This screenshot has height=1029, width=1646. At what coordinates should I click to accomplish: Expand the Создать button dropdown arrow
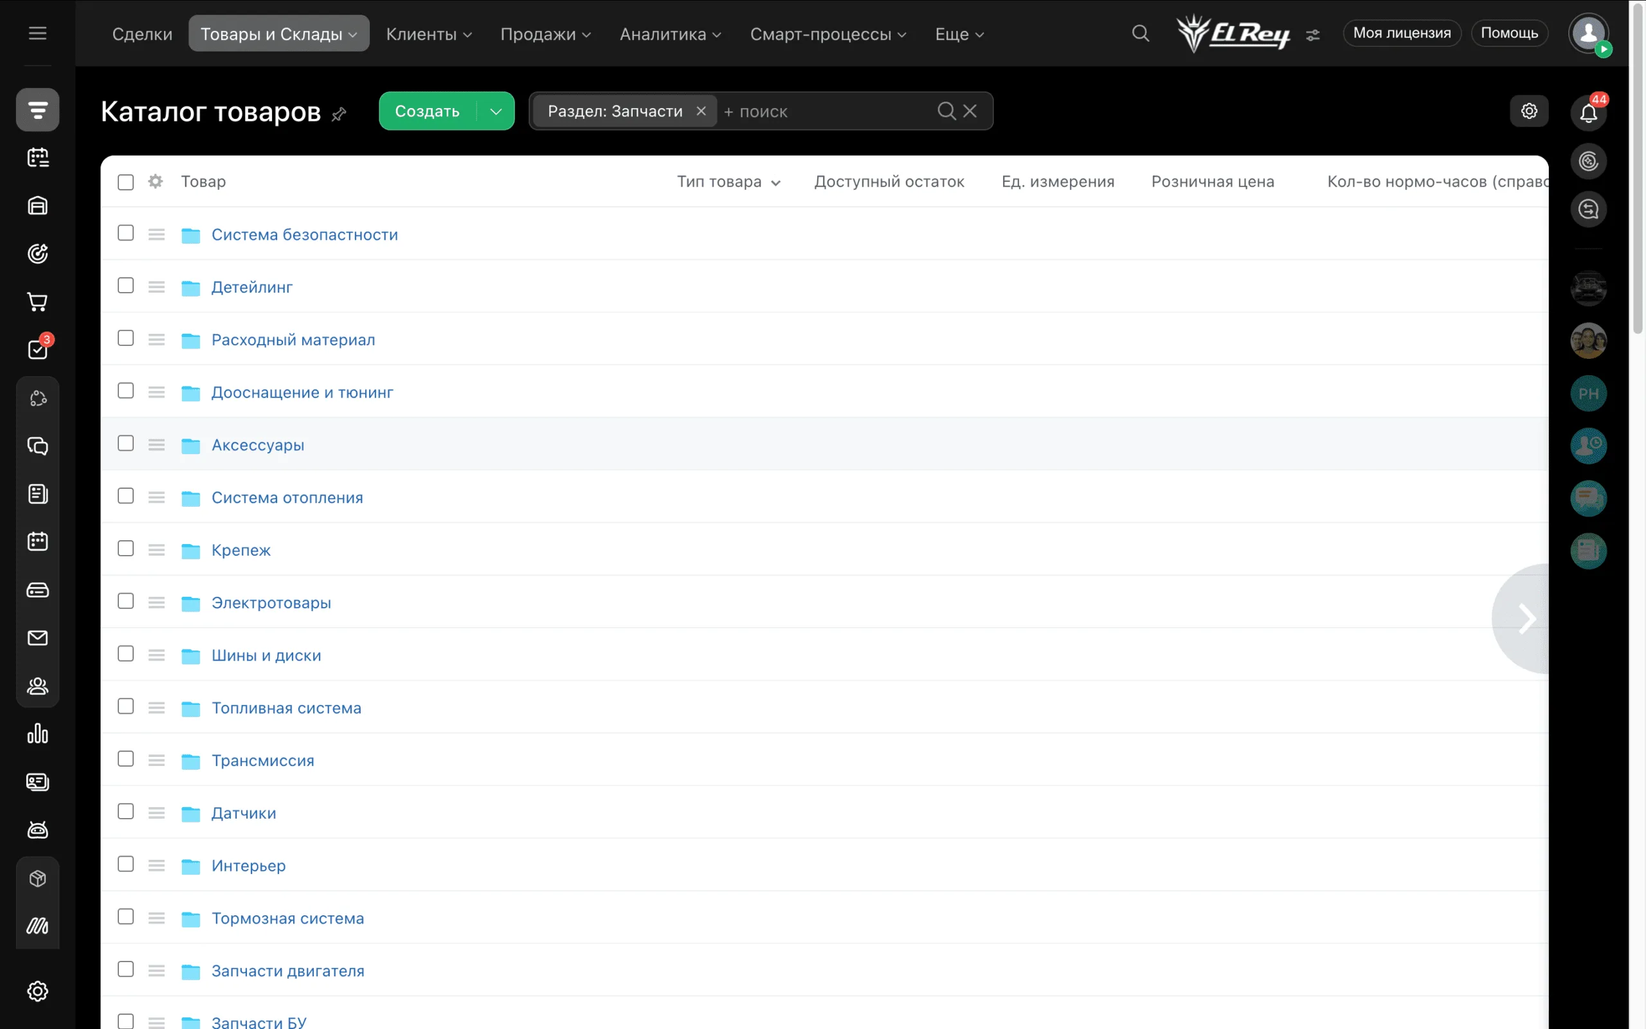click(496, 111)
